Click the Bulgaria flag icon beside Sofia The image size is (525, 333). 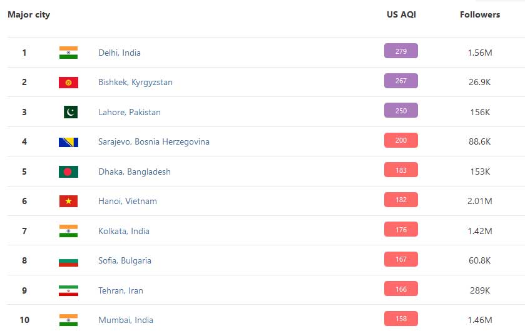point(68,260)
